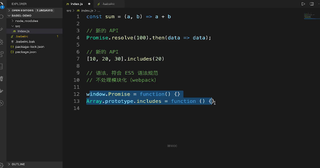
Task: Click line number 1 in the gutter
Action: coord(78,17)
